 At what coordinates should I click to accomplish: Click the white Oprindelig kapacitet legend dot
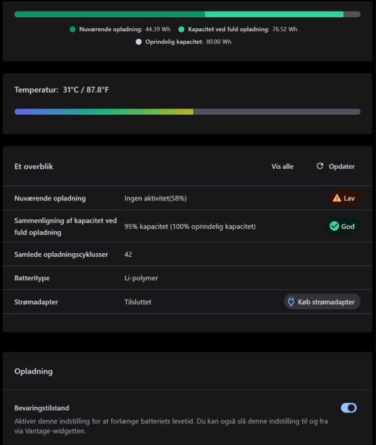click(x=138, y=42)
